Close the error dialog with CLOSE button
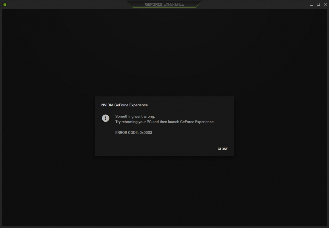 click(223, 149)
